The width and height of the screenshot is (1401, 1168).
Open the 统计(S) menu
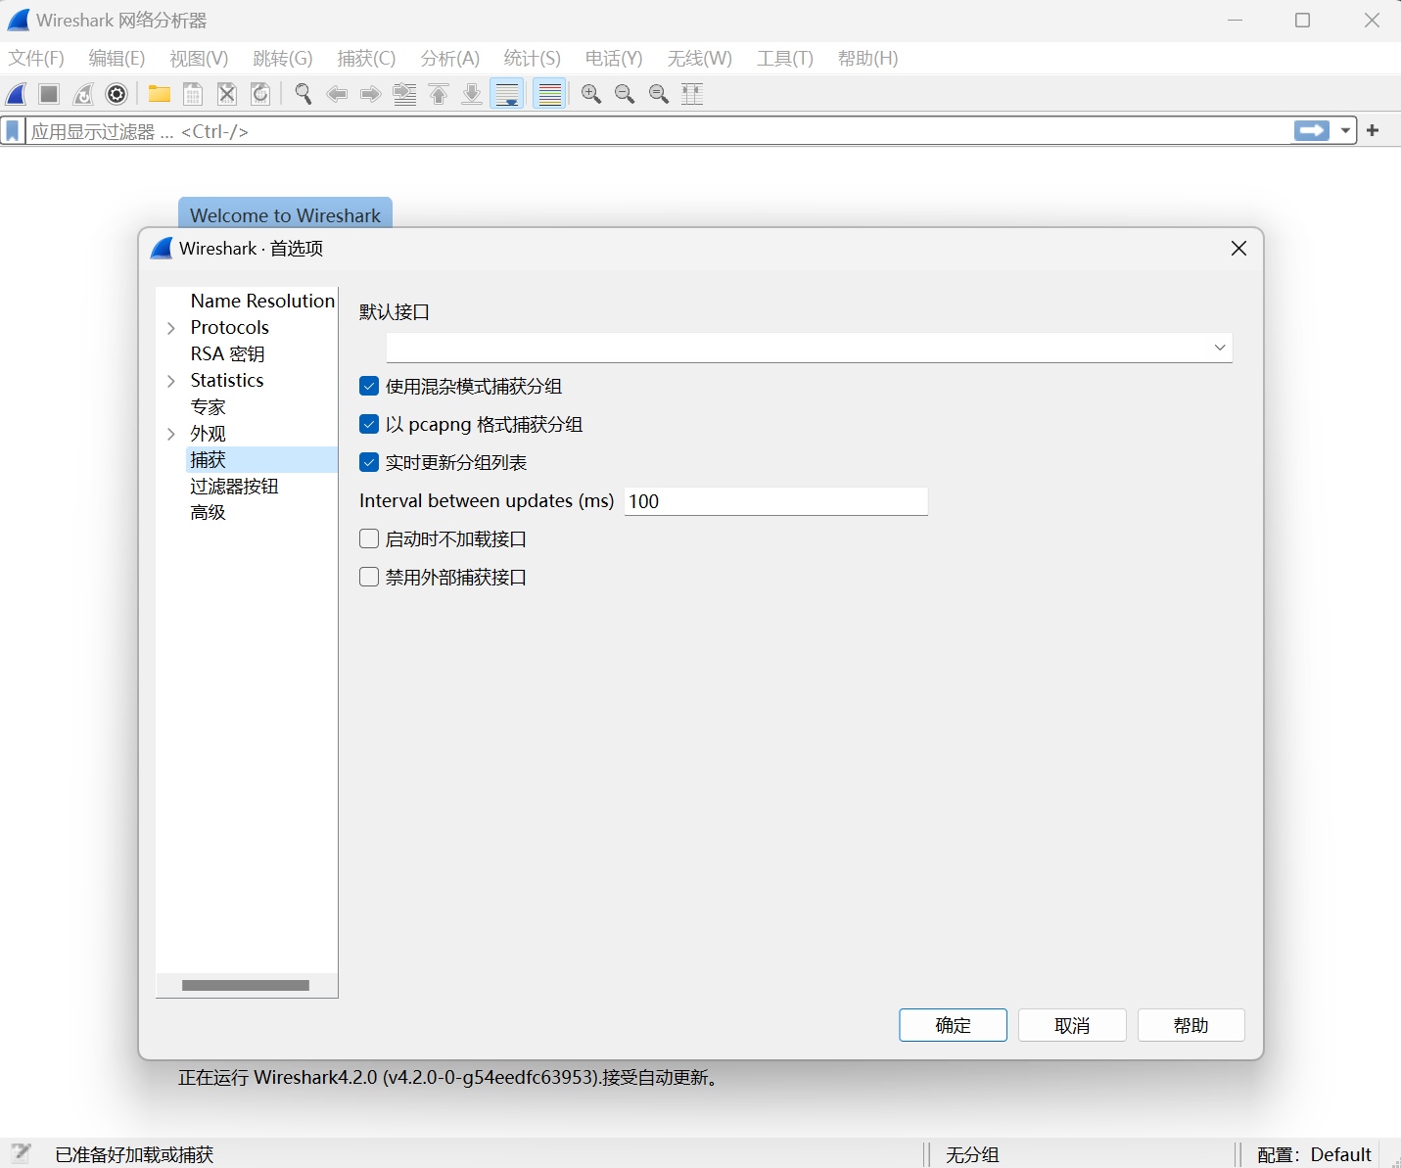pos(533,59)
